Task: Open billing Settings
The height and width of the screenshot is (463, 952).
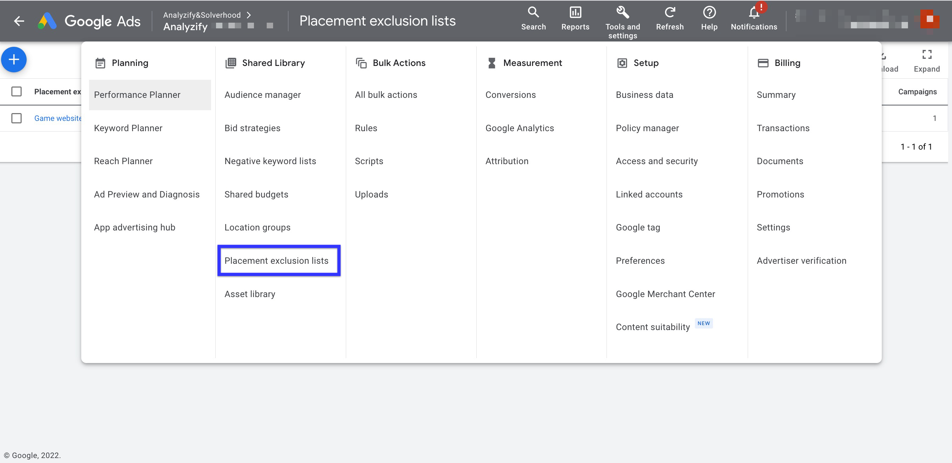Action: (773, 228)
